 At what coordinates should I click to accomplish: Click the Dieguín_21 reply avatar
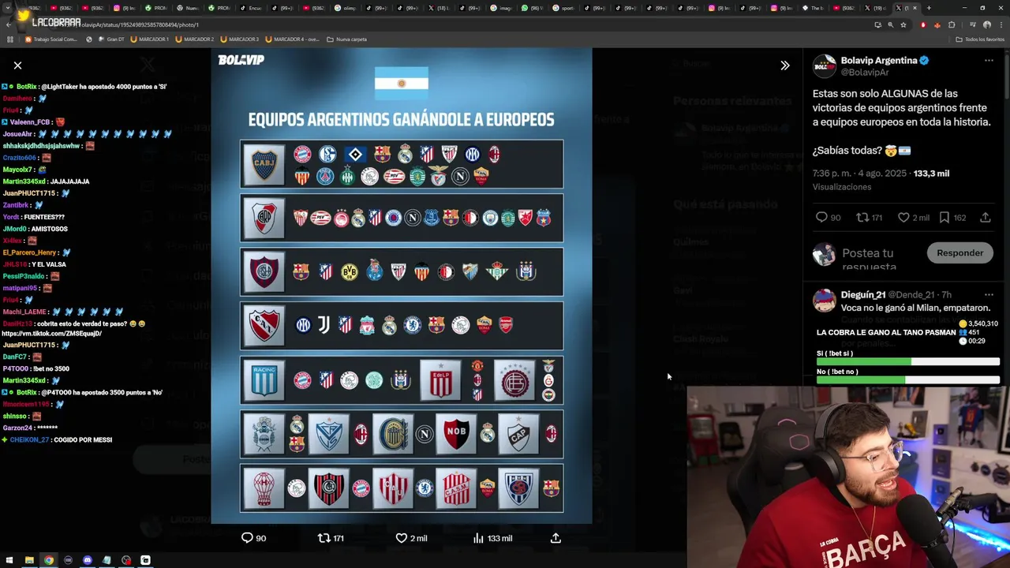pyautogui.click(x=825, y=300)
